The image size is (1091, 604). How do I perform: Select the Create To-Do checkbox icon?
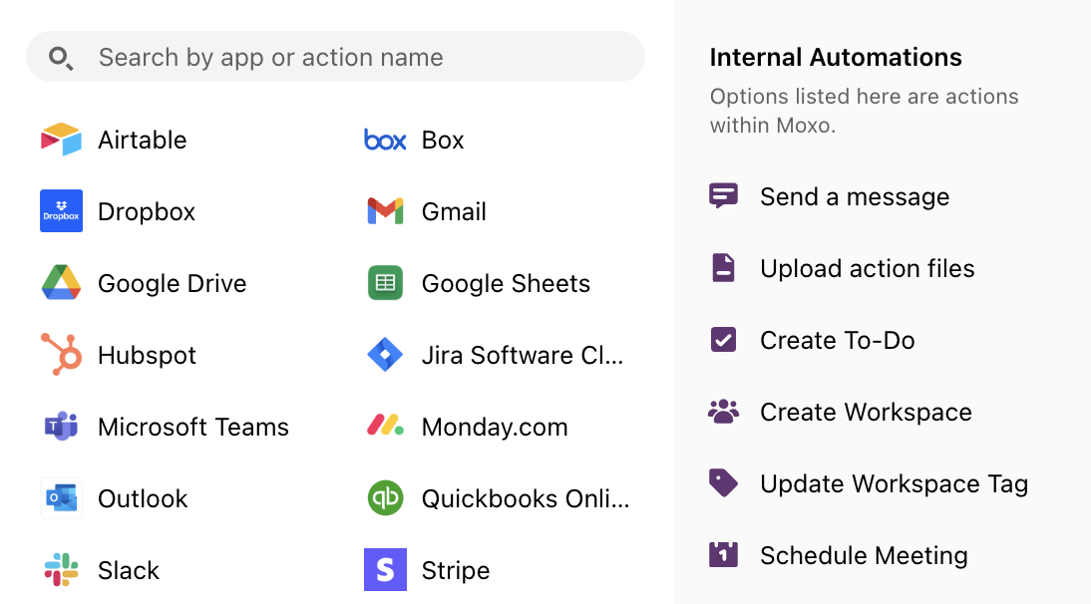pos(725,340)
